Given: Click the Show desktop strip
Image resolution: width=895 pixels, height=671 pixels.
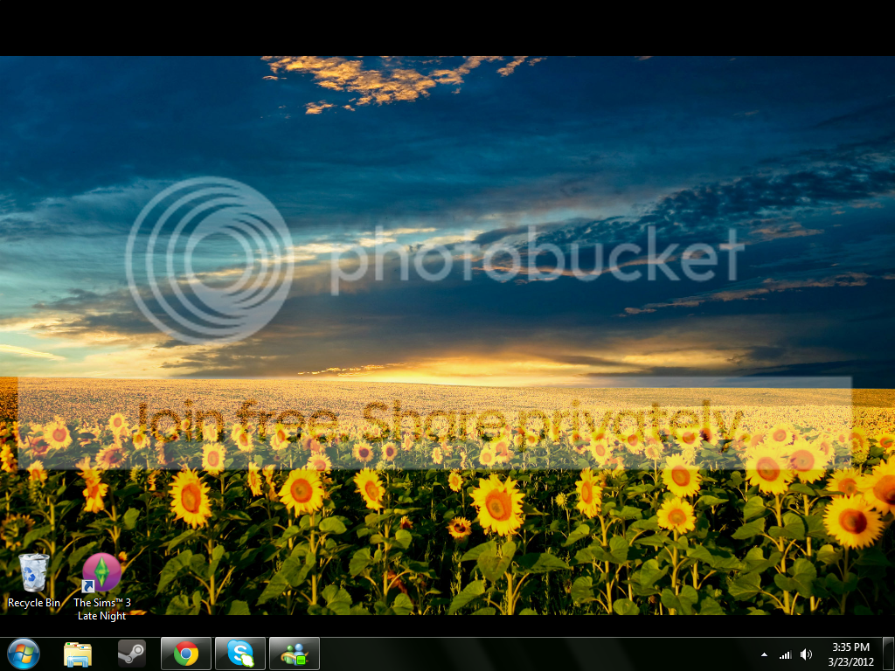Looking at the screenshot, I should (889, 654).
